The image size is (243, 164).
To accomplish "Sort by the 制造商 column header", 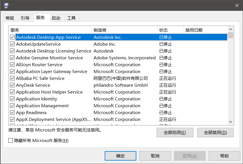I will coord(125,30).
